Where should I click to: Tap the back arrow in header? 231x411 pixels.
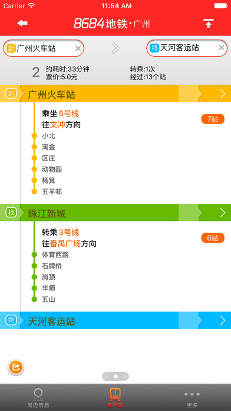[x=22, y=24]
